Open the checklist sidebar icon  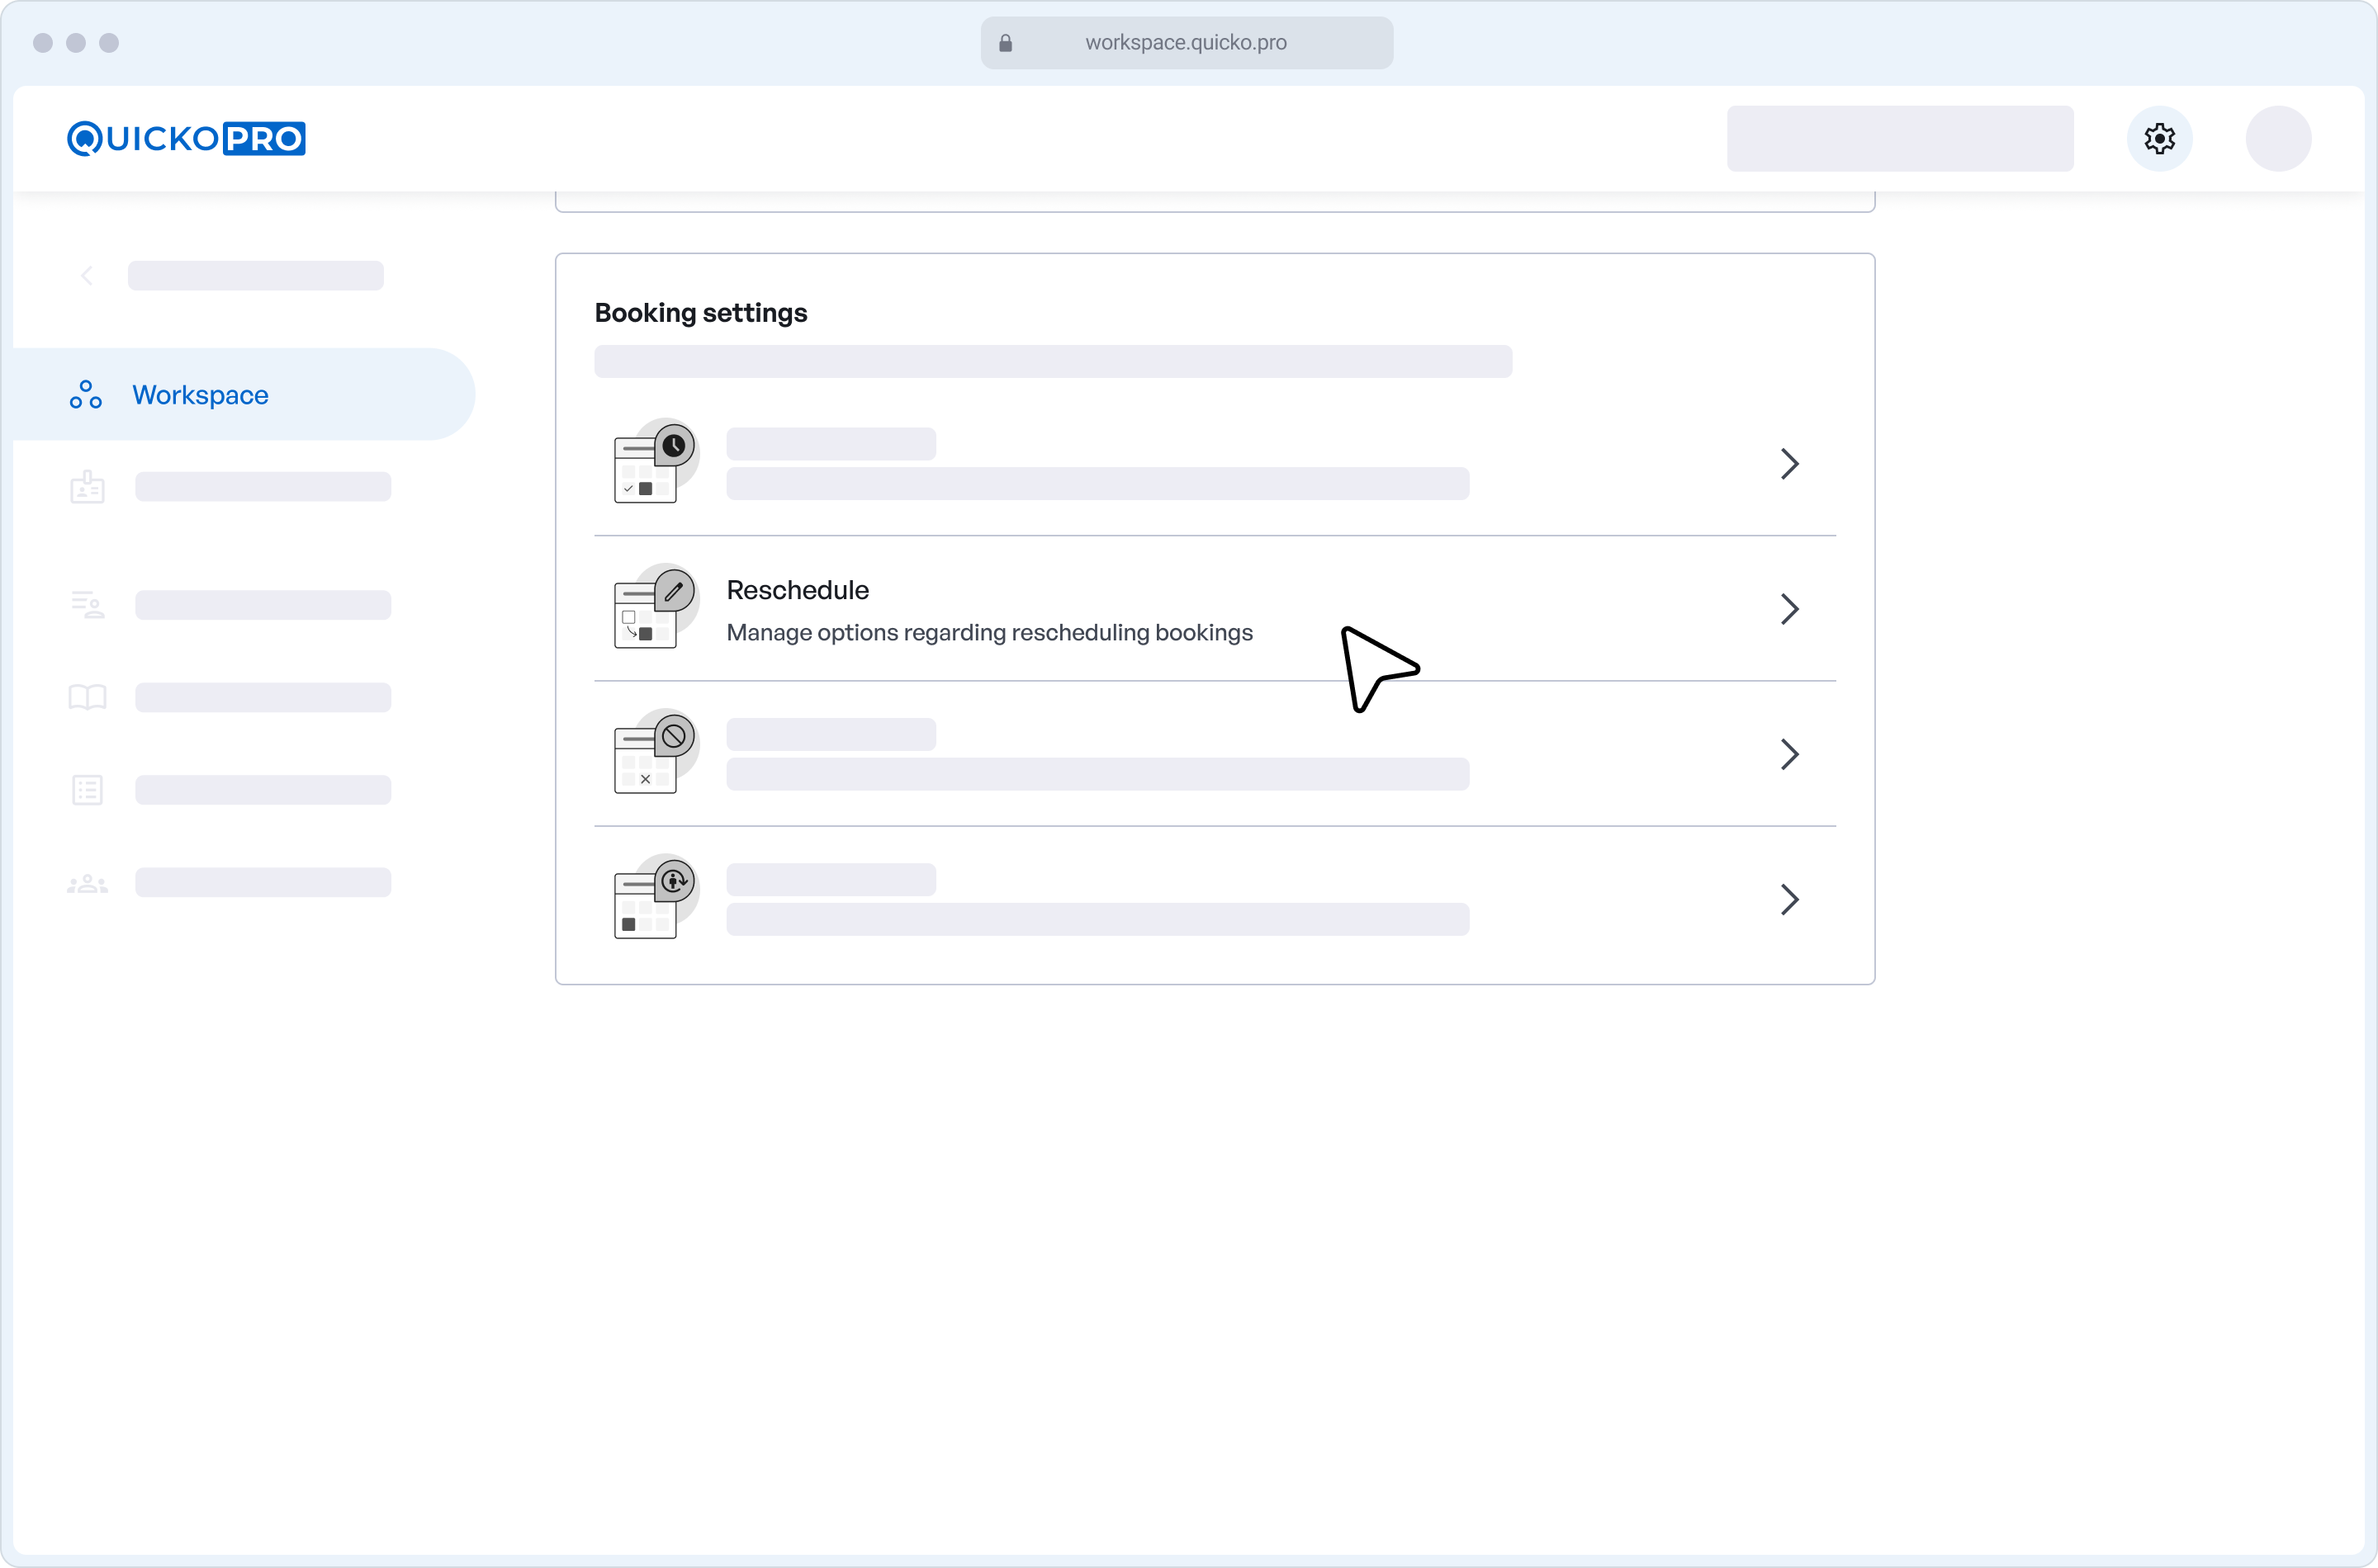[x=87, y=789]
